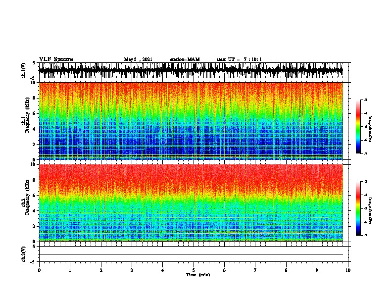Click the "8" kHz tick of ch.1 spectrogram

[x=34, y=98]
